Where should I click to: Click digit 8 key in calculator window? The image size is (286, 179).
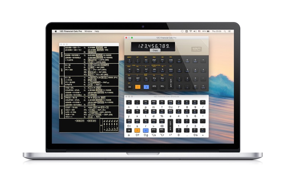(187, 61)
